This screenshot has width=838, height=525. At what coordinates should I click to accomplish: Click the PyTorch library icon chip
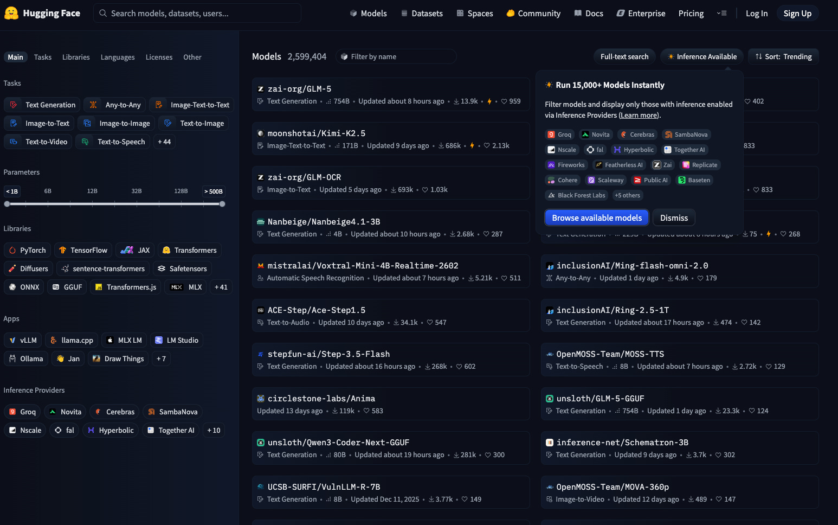(28, 250)
